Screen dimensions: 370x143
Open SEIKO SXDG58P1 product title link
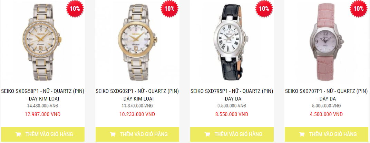[x=43, y=95]
